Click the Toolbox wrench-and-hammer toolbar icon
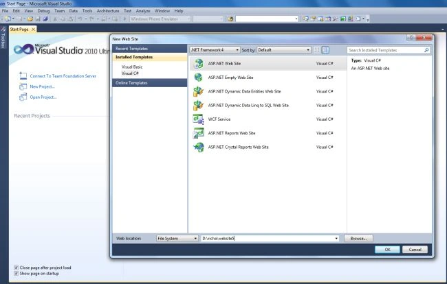 coord(336,19)
